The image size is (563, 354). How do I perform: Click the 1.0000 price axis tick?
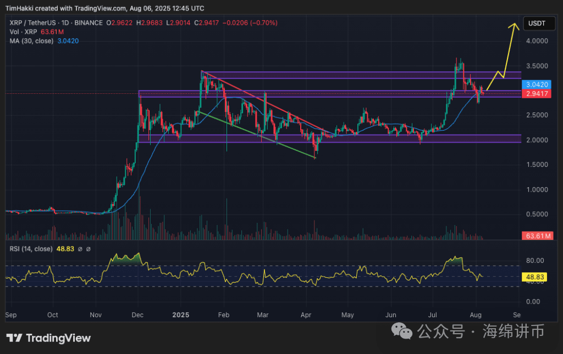pyautogui.click(x=537, y=189)
